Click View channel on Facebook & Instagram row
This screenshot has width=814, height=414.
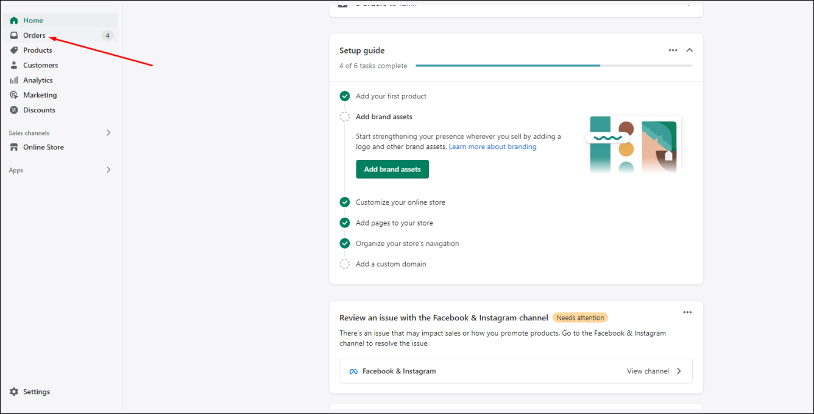tap(648, 371)
